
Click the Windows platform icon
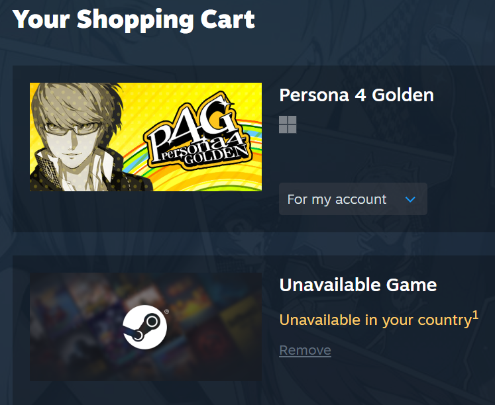tap(288, 124)
